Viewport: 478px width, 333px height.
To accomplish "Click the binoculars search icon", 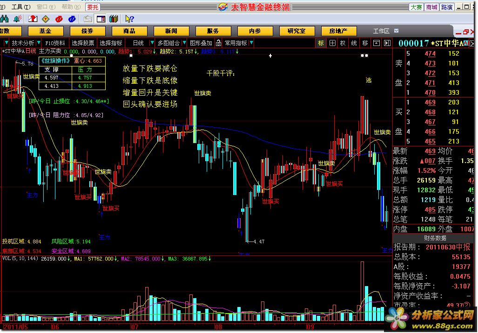I will (4, 19).
